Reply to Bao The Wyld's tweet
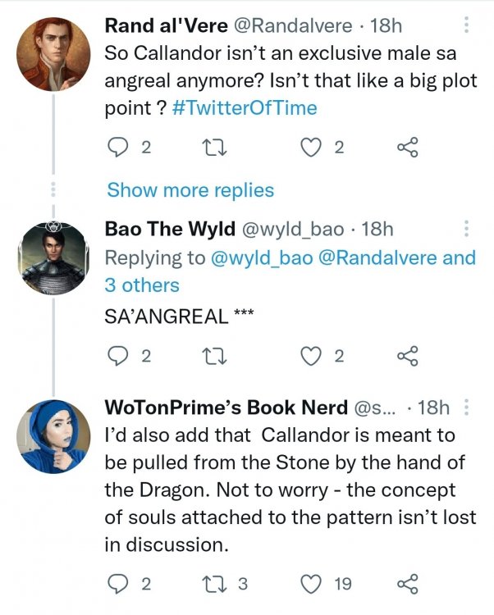Screen dimensions: 494x615 point(118,356)
